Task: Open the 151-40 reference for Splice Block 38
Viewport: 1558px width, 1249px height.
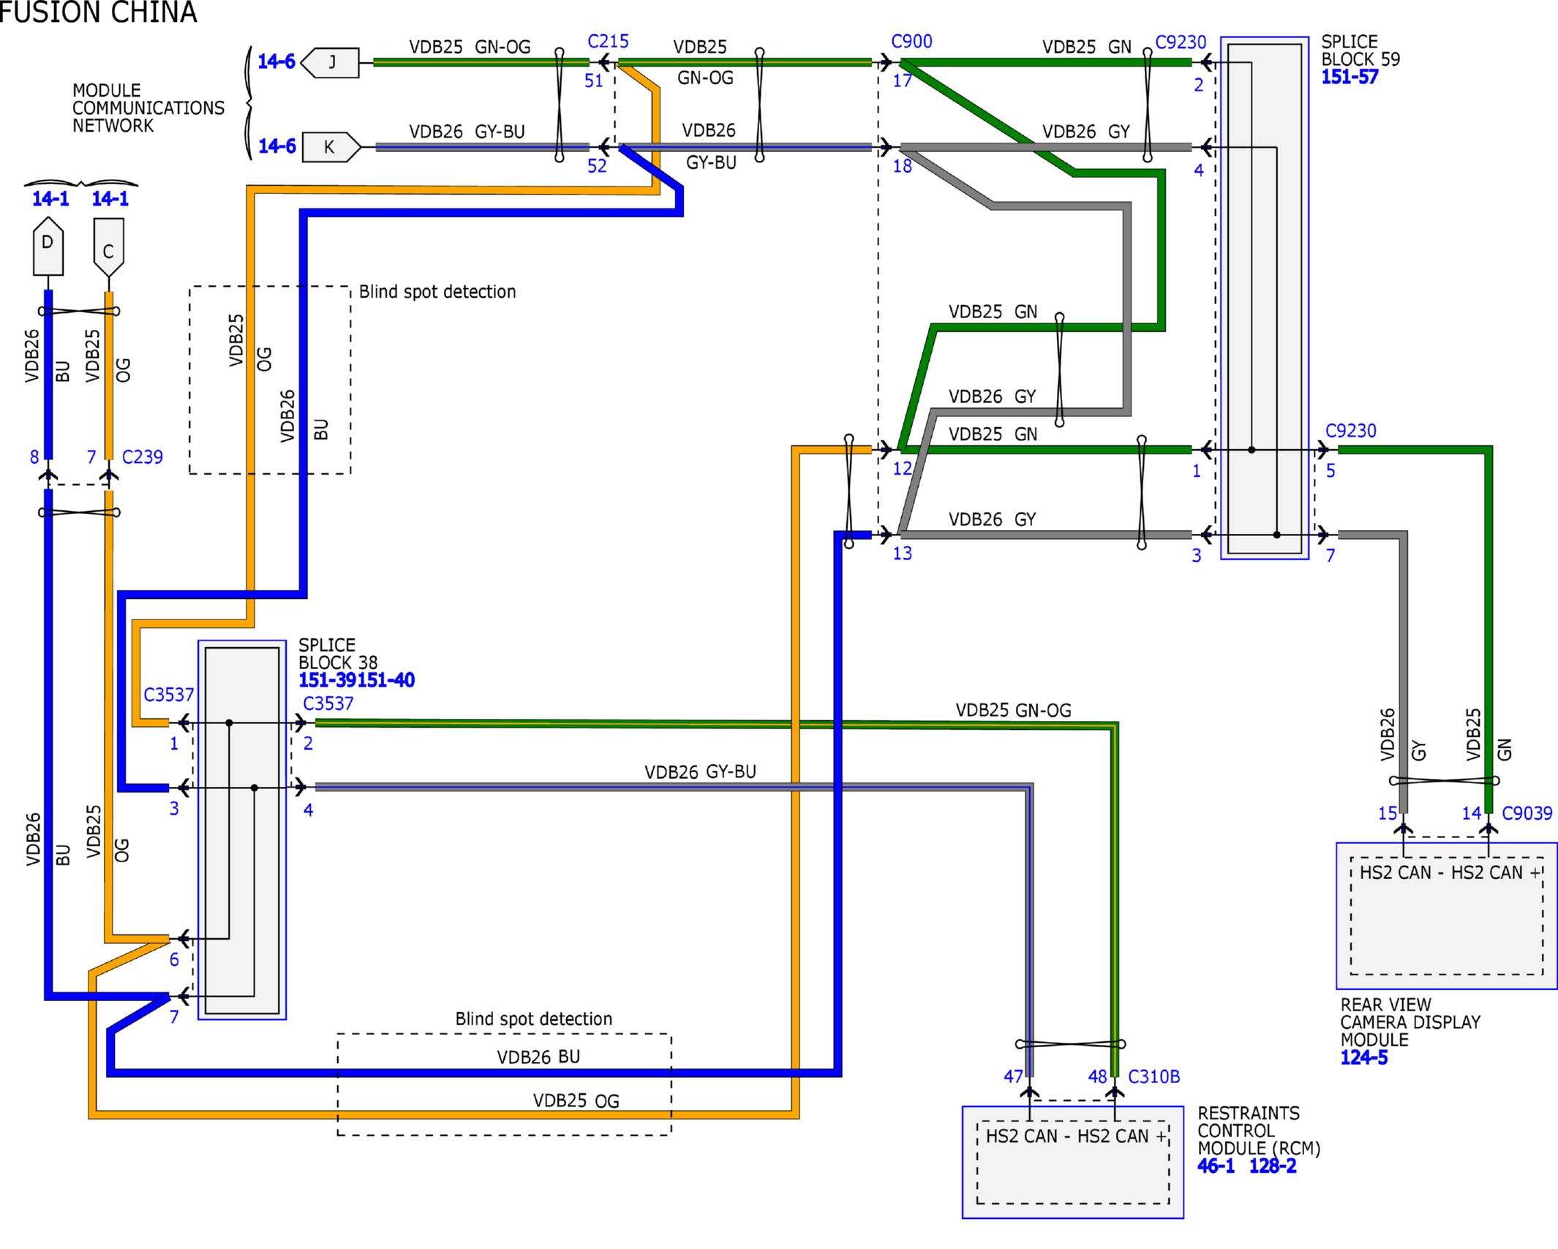Action: click(386, 680)
